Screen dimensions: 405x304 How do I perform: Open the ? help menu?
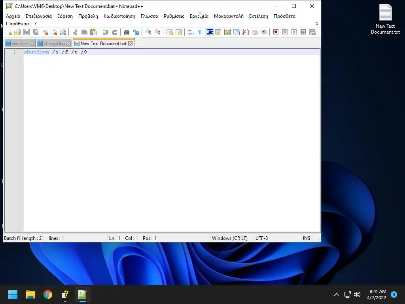35,23
